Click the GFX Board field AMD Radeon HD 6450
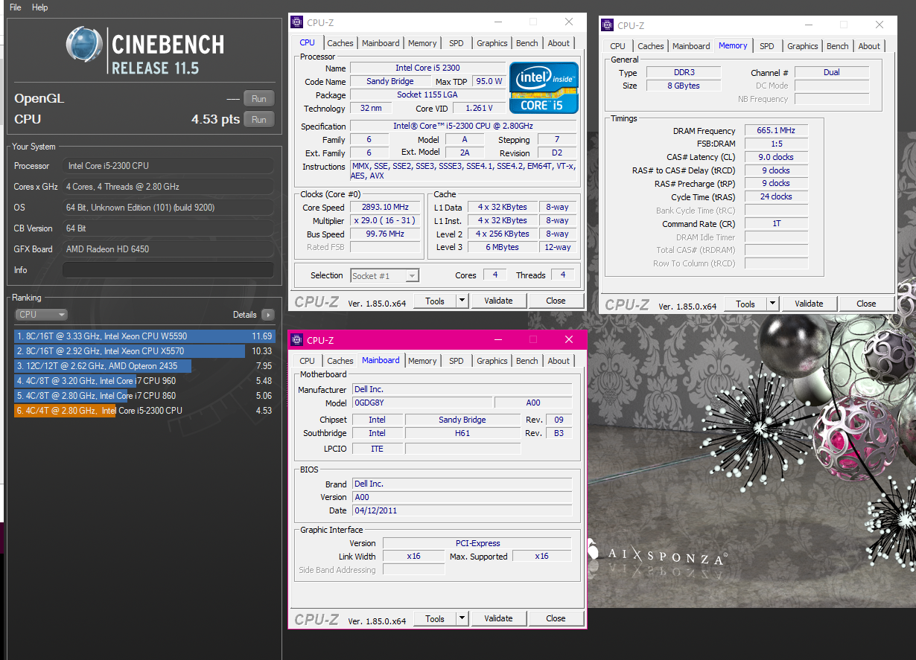Screen dimensions: 916x660 [x=168, y=249]
